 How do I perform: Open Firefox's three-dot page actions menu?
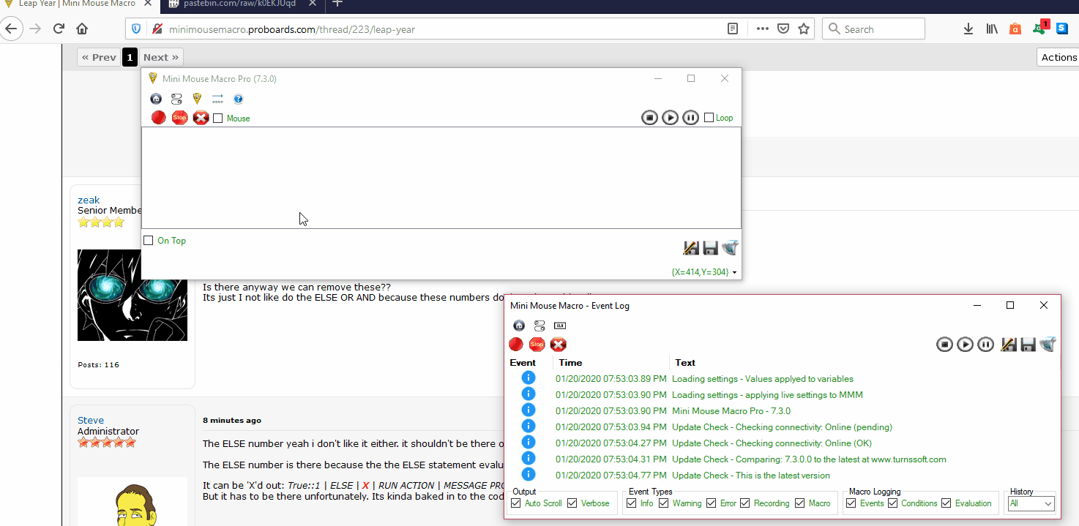pyautogui.click(x=762, y=29)
